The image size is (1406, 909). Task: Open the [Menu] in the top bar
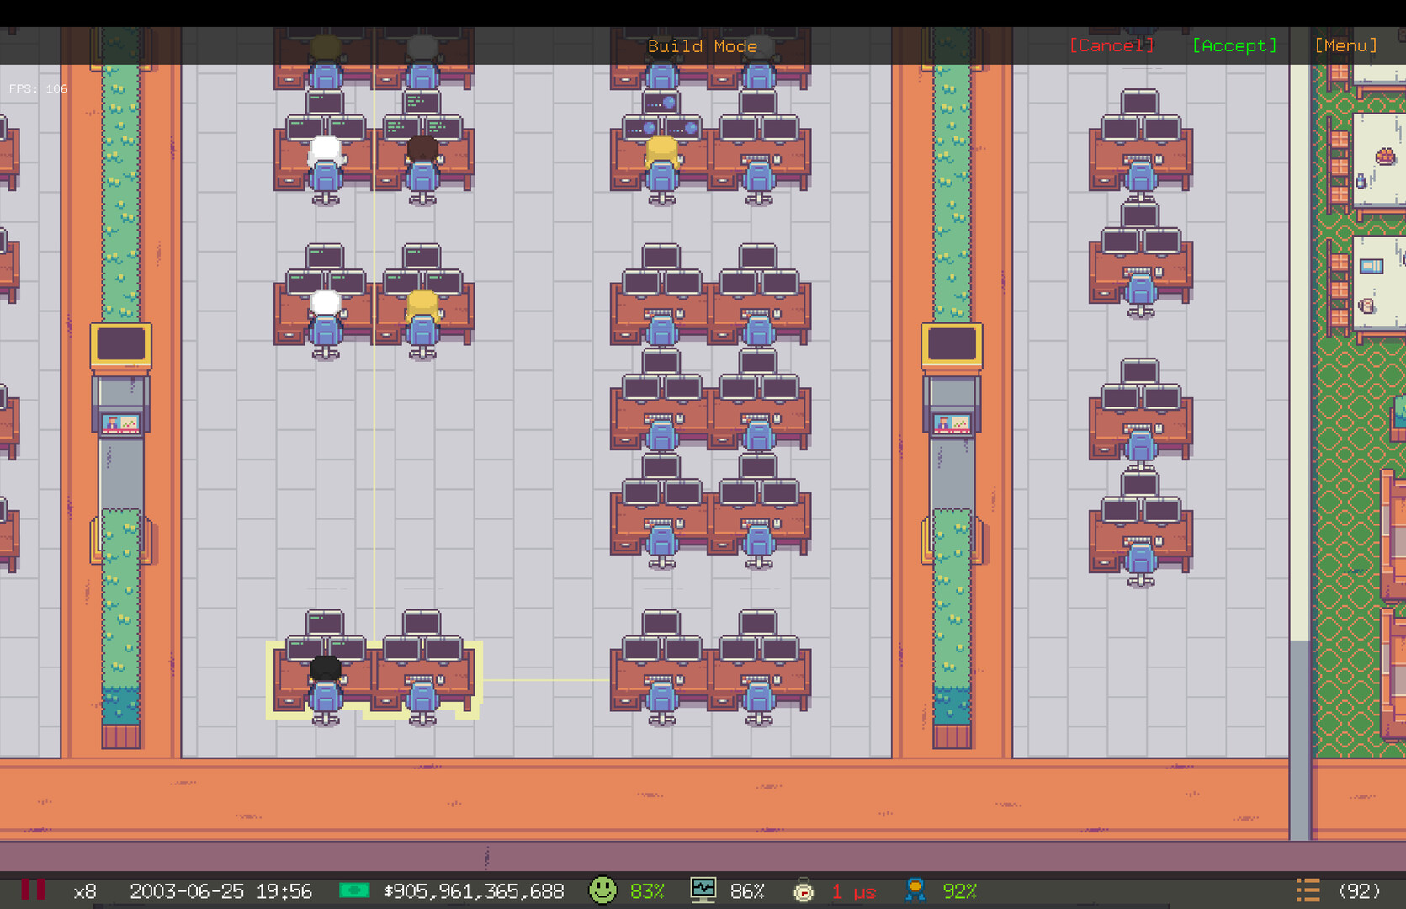(1345, 45)
